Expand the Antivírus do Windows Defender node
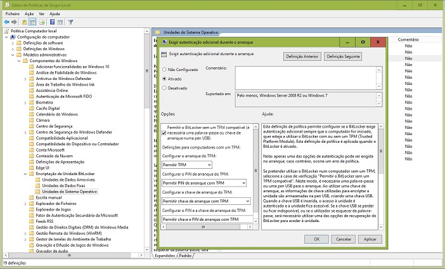Screen dimensions: 445x269 tap(25, 79)
